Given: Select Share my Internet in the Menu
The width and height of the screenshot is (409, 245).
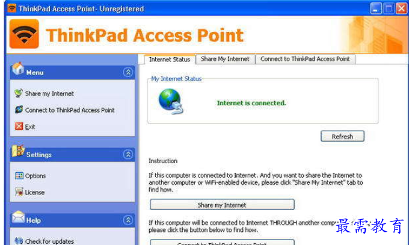Looking at the screenshot, I should pos(49,93).
